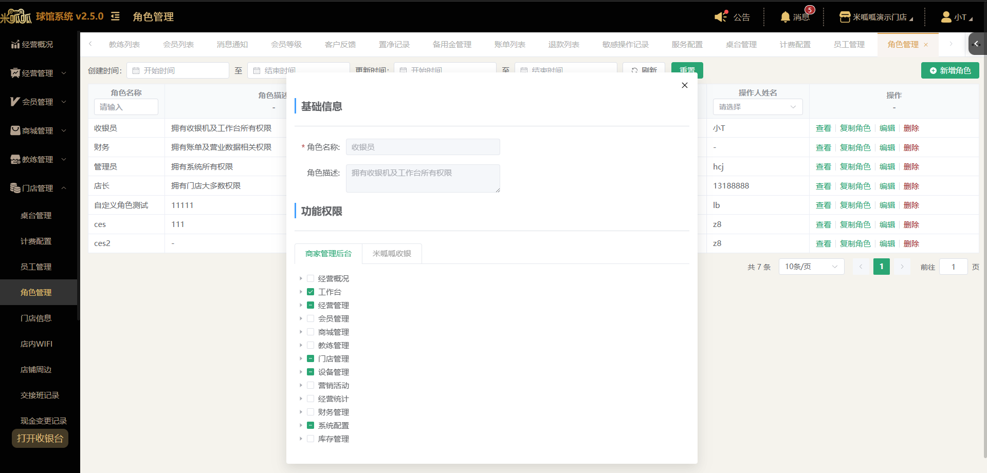Image resolution: width=987 pixels, height=473 pixels.
Task: Click 打开收银台 button in sidebar
Action: 40,438
